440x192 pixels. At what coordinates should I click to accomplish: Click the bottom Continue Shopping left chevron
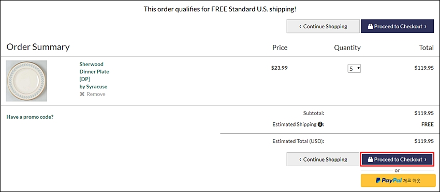300,159
